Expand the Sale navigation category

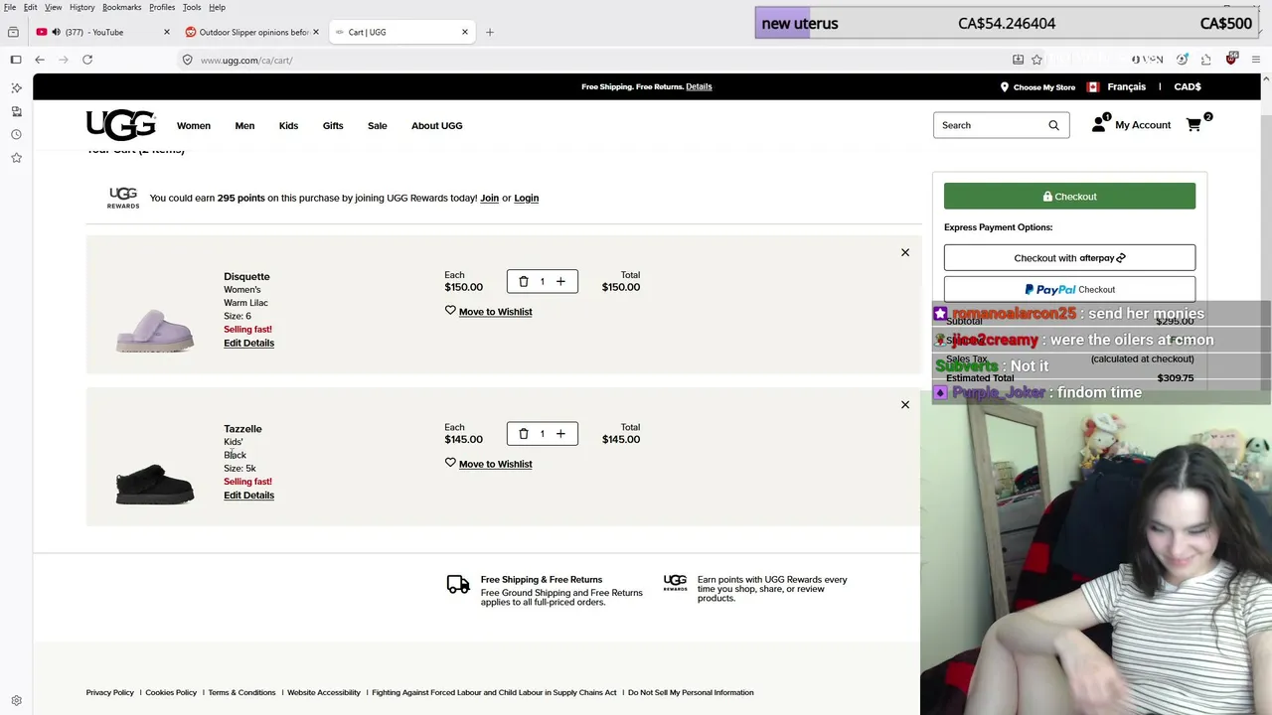pos(378,126)
